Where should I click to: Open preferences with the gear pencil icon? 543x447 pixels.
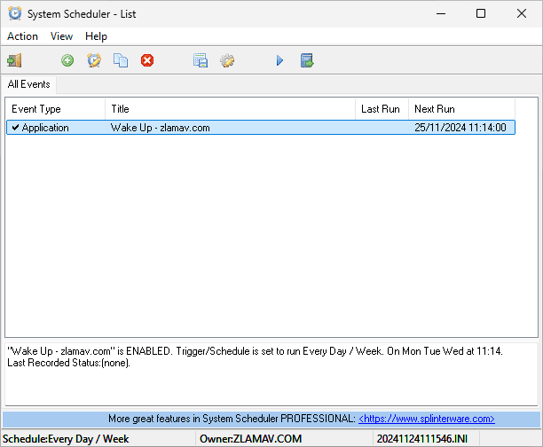click(227, 60)
